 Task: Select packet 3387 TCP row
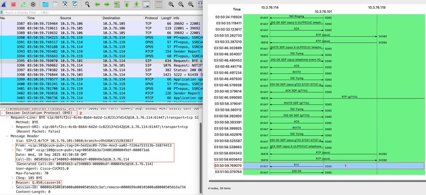coord(102,24)
